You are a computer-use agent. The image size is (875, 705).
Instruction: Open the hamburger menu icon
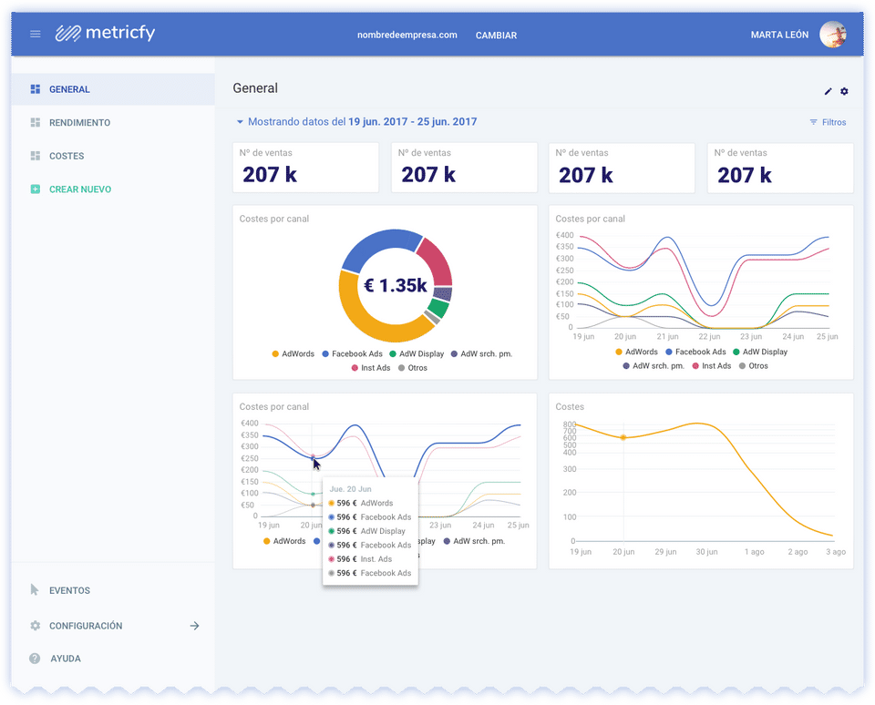pyautogui.click(x=36, y=34)
